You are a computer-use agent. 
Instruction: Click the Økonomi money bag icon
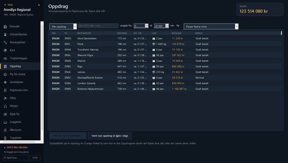point(5,130)
